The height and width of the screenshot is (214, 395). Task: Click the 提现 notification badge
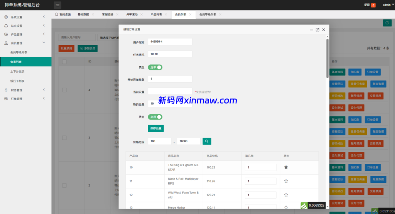(x=373, y=5)
